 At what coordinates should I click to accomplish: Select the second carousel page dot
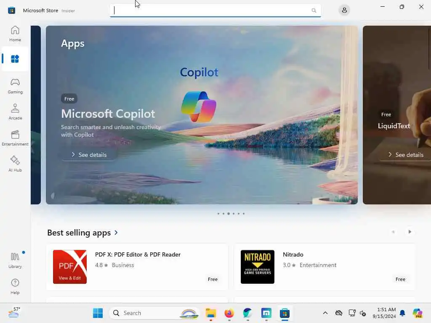click(x=223, y=213)
